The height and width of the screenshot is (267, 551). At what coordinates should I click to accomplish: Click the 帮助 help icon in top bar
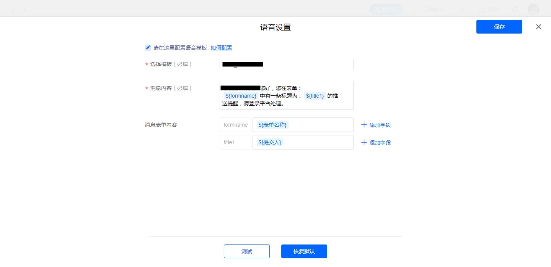point(483,10)
